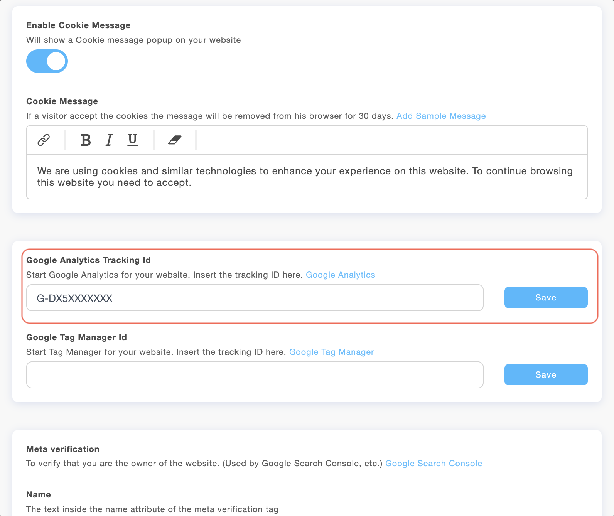Clear formatting with the eraser icon
The width and height of the screenshot is (614, 516).
pyautogui.click(x=174, y=140)
